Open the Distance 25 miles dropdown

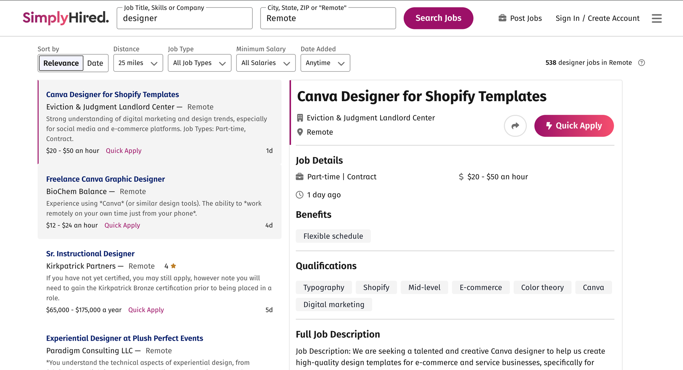(x=138, y=63)
